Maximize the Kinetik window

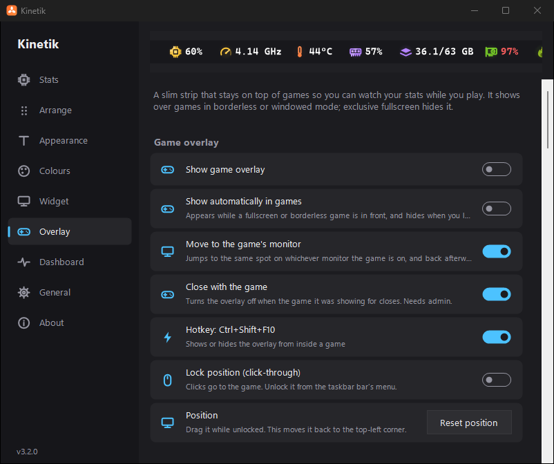pyautogui.click(x=506, y=10)
